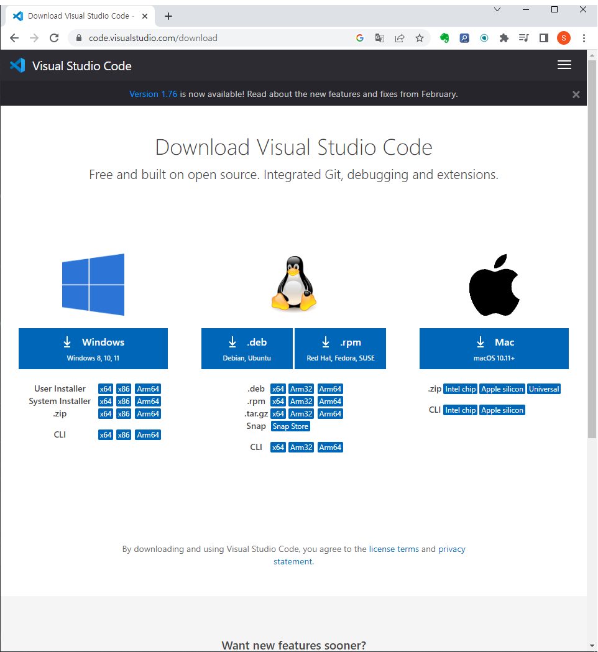Download Windows User Installer x64
Image resolution: width=598 pixels, height=652 pixels.
106,389
